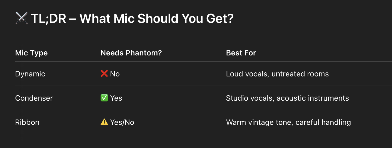Click the Best For column header

(x=241, y=53)
